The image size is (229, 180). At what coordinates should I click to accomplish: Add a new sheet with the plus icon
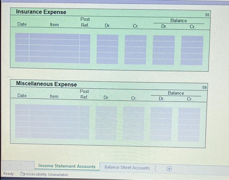(x=169, y=169)
